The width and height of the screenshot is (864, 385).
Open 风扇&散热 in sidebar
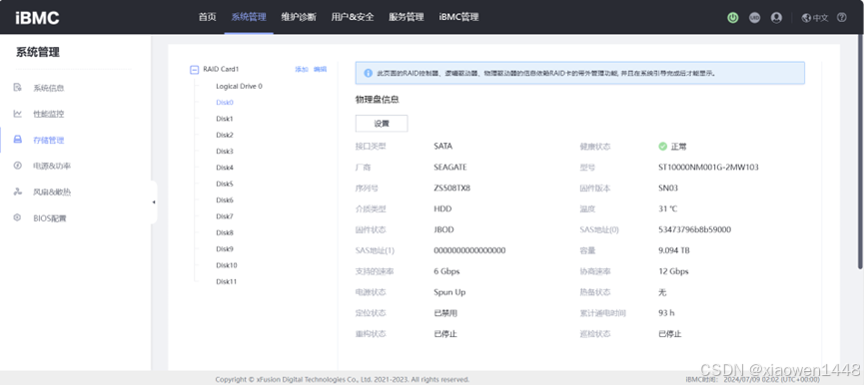coord(52,192)
